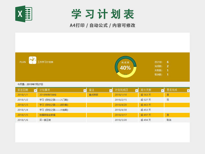Click the 否 status cell

177,100
